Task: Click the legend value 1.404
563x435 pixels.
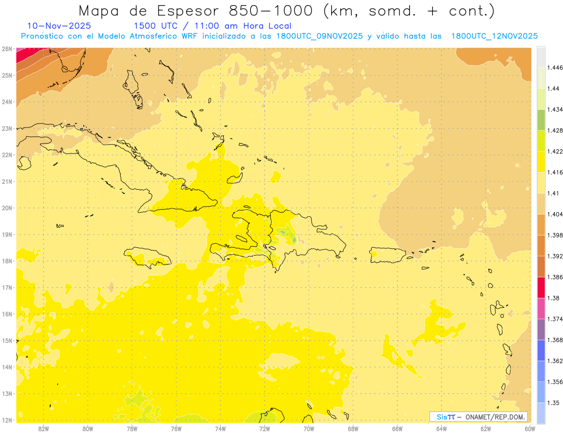Action: click(555, 214)
